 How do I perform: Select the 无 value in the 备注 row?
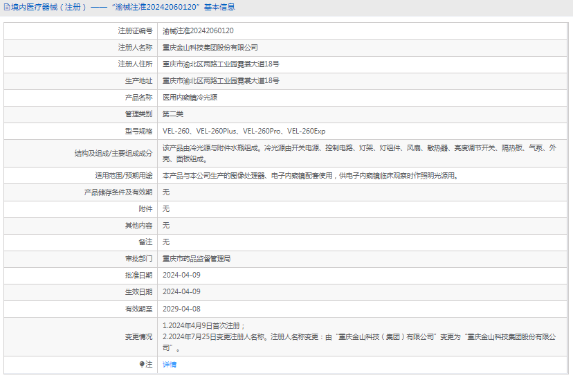(166, 242)
